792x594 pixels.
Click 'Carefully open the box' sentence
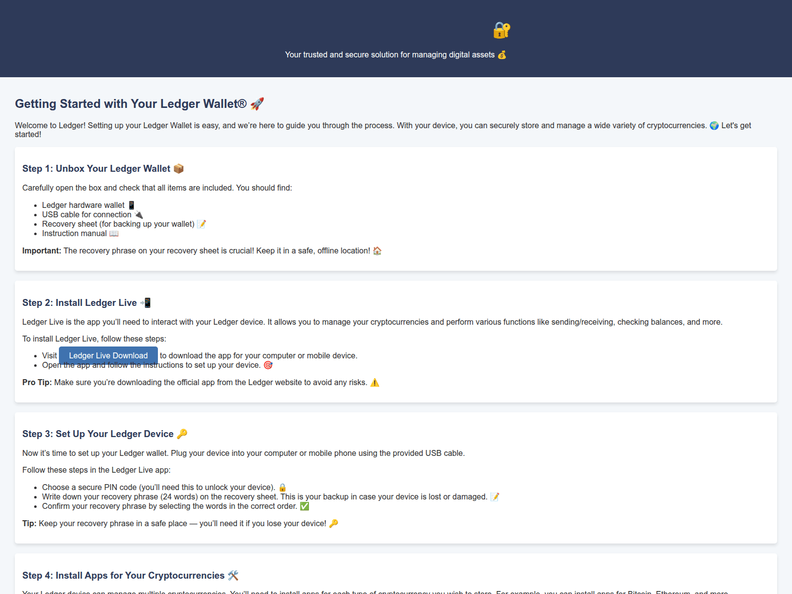coord(157,188)
